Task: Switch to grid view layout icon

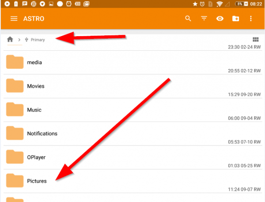Action: 256,40
